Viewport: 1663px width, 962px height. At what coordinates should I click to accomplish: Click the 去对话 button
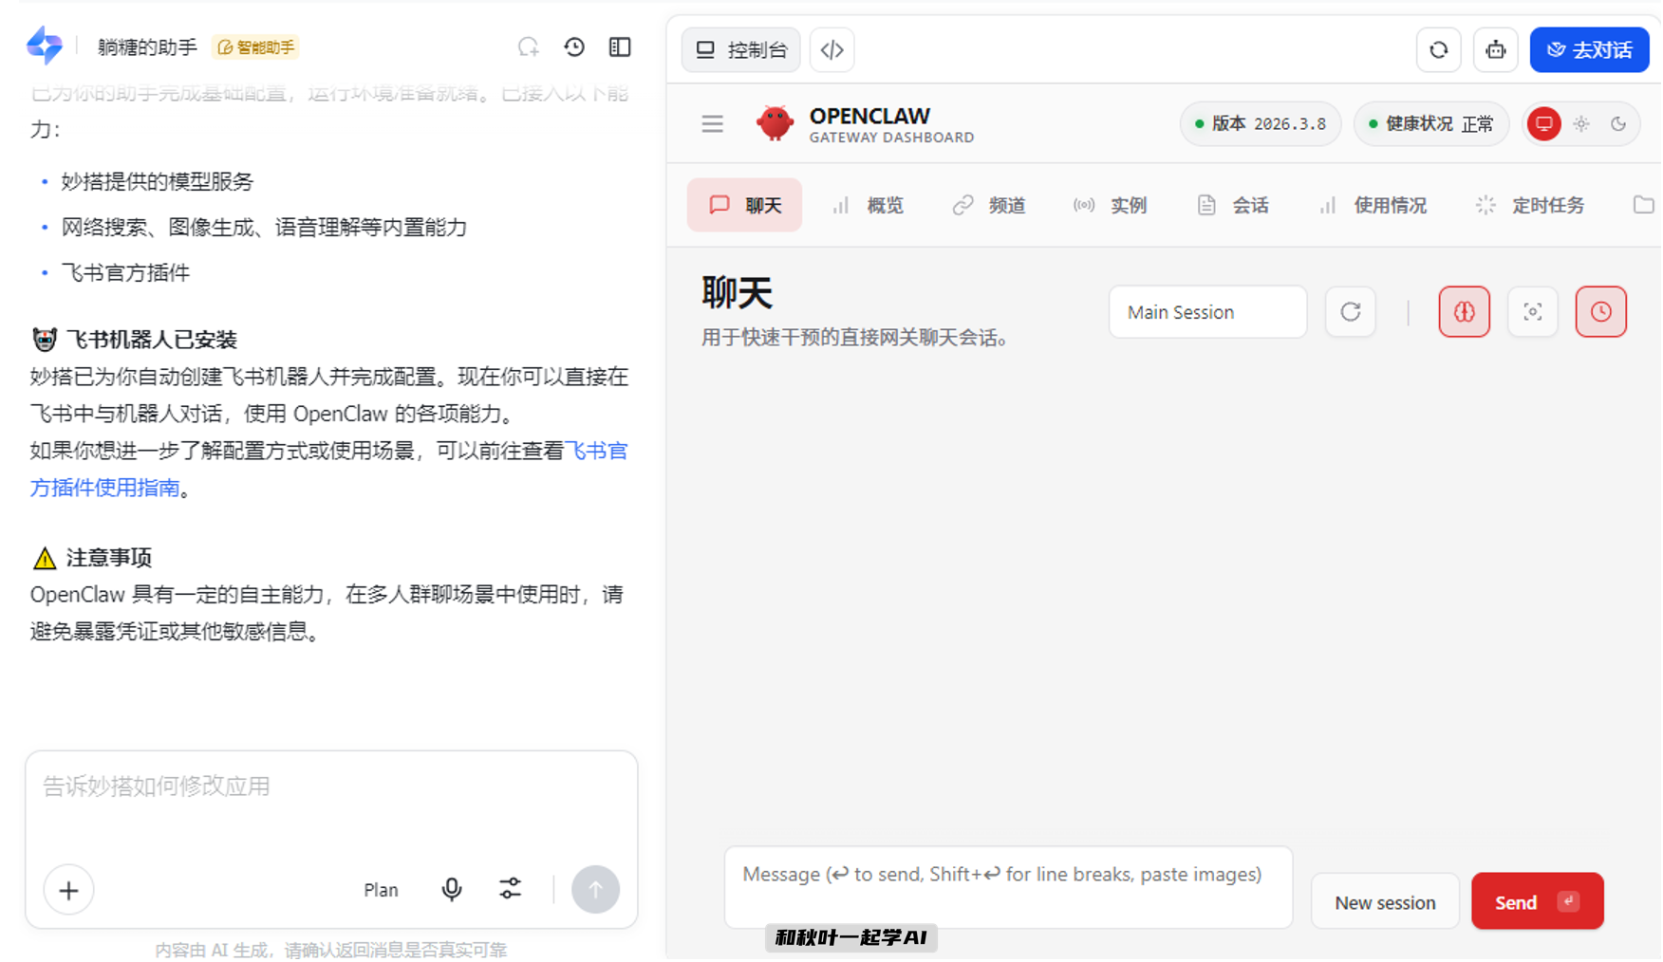1589,49
